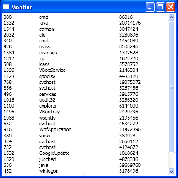Select the java process with memory 20914176

44,23
